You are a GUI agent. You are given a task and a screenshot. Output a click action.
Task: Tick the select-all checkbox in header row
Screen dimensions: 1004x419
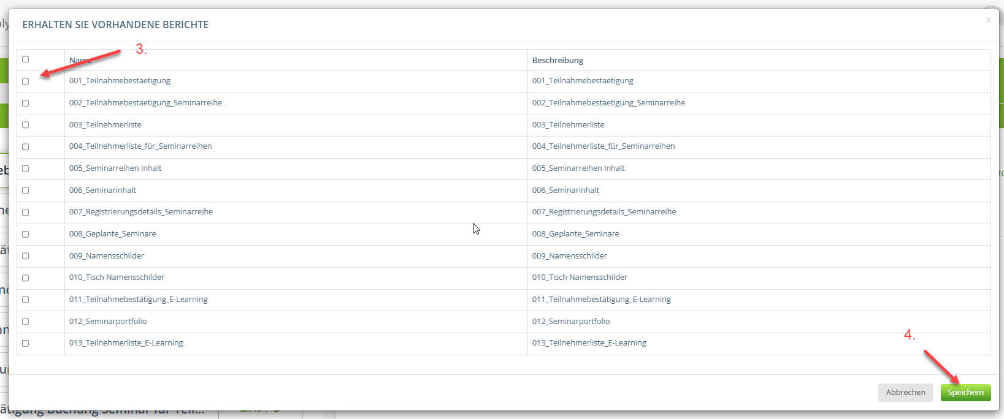click(x=25, y=59)
